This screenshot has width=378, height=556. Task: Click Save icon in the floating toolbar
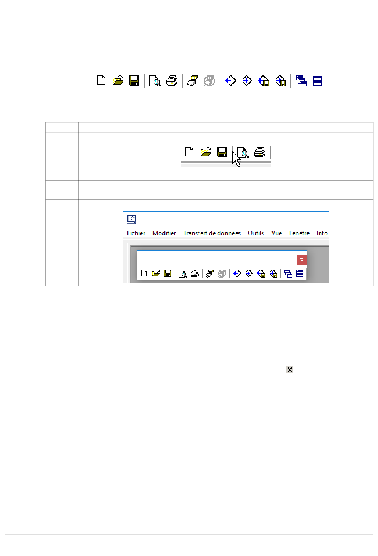click(168, 273)
